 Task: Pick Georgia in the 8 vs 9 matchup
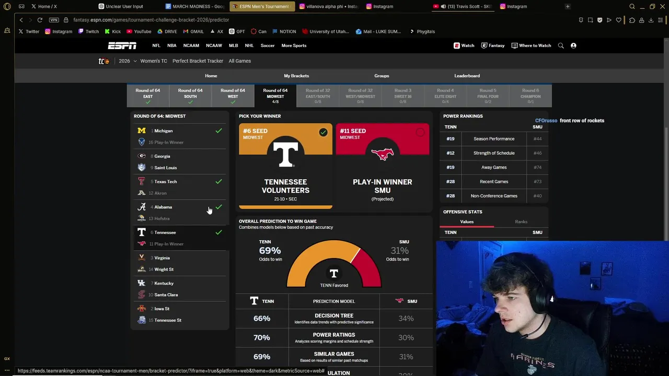point(162,156)
